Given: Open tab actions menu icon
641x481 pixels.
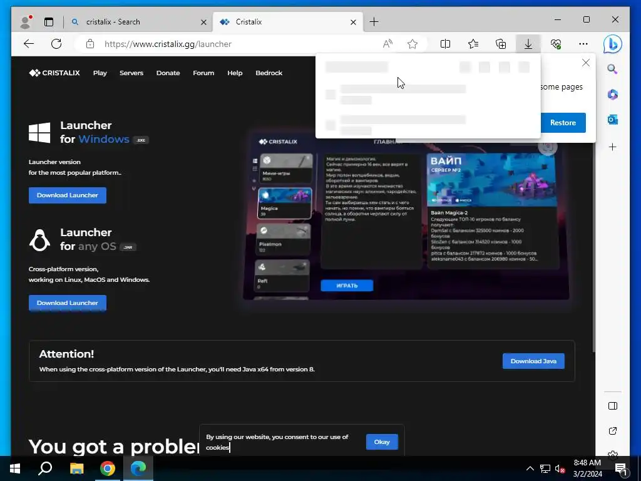Looking at the screenshot, I should [49, 22].
